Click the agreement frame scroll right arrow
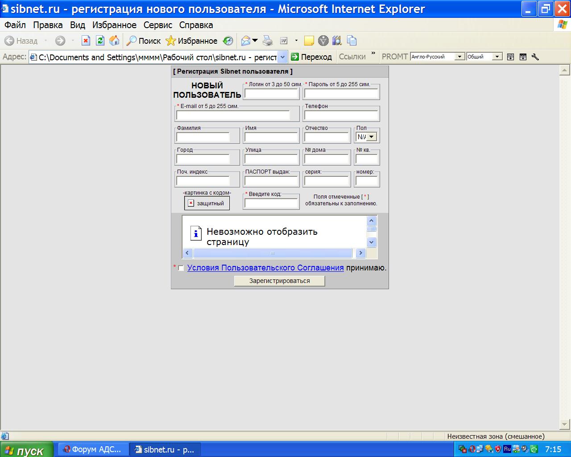The image size is (571, 457). coord(360,253)
